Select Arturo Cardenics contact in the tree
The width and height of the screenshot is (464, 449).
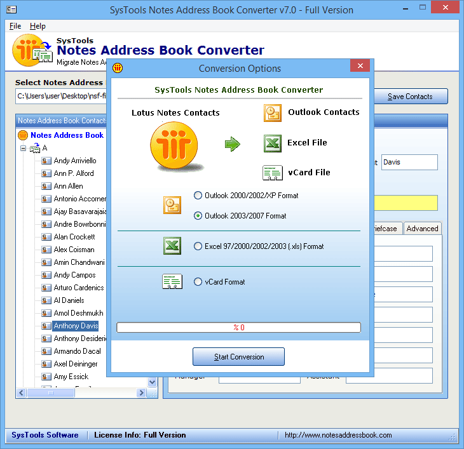coord(79,288)
